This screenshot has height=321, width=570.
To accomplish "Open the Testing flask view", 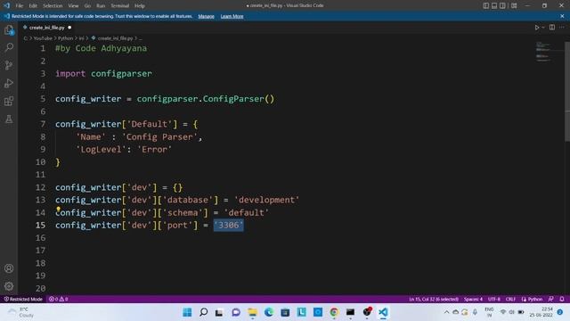I will 9,119.
